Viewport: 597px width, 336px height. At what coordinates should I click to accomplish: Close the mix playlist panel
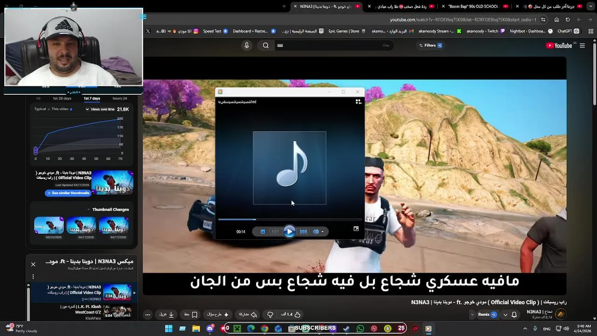coord(33,264)
